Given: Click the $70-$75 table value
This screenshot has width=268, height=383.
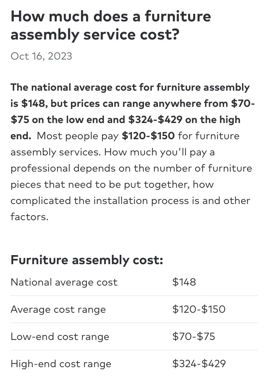Looking at the screenshot, I should point(194,336).
